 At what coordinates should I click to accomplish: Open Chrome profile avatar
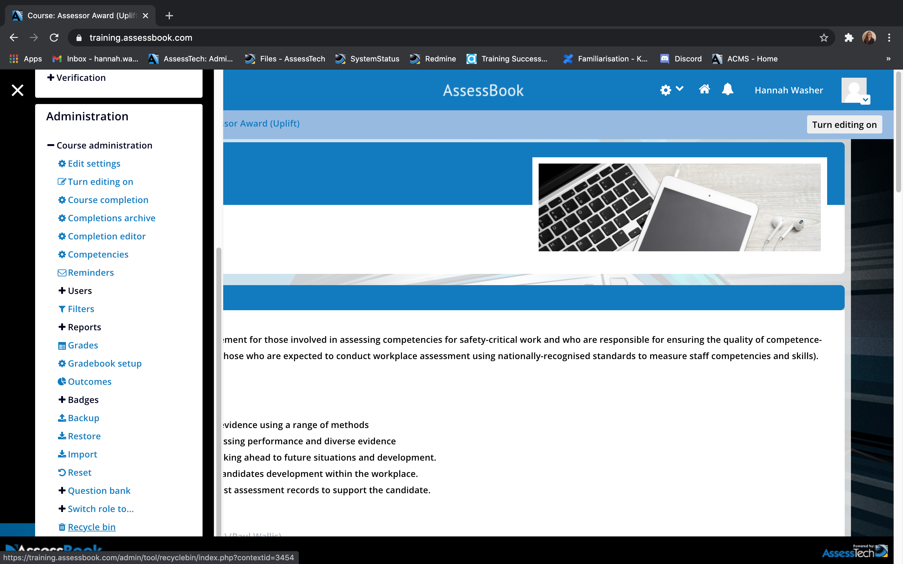click(x=869, y=38)
